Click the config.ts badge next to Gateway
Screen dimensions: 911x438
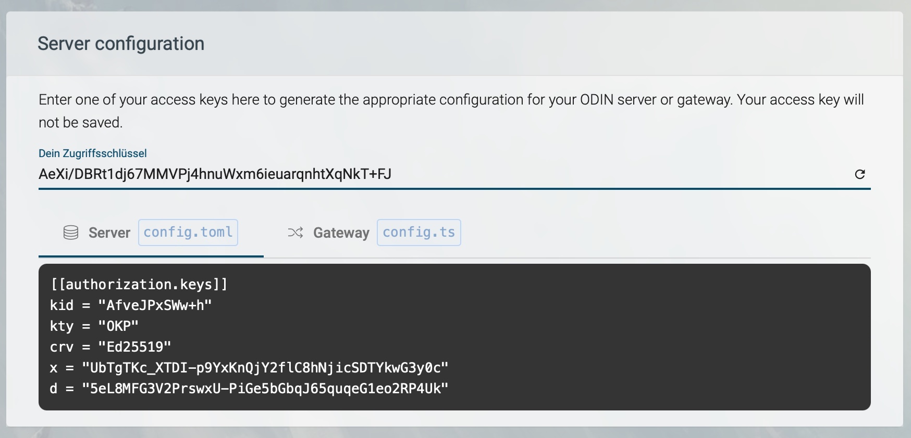point(418,233)
